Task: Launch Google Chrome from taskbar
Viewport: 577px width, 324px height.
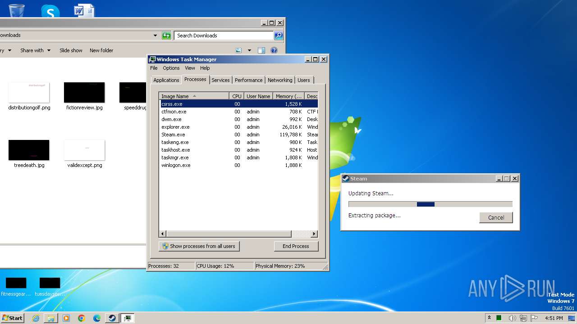Action: click(82, 318)
